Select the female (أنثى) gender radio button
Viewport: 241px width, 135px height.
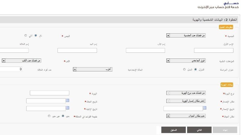(26, 35)
